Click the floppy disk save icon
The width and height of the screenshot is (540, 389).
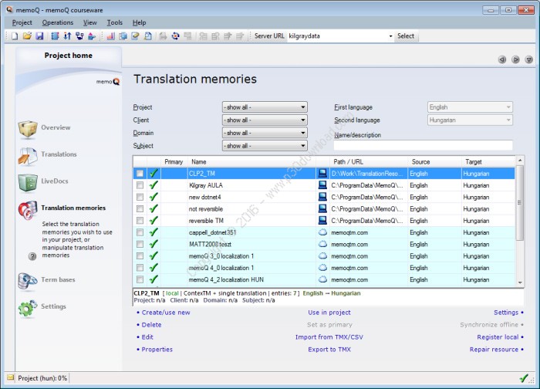point(39,36)
